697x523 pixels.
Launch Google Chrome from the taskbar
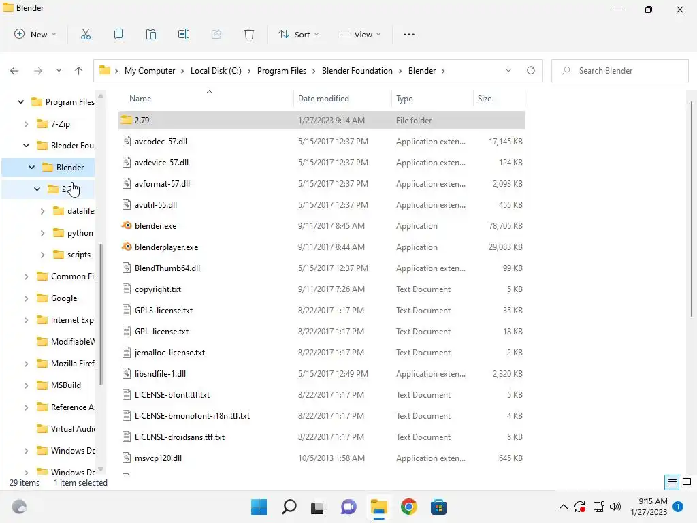(408, 507)
